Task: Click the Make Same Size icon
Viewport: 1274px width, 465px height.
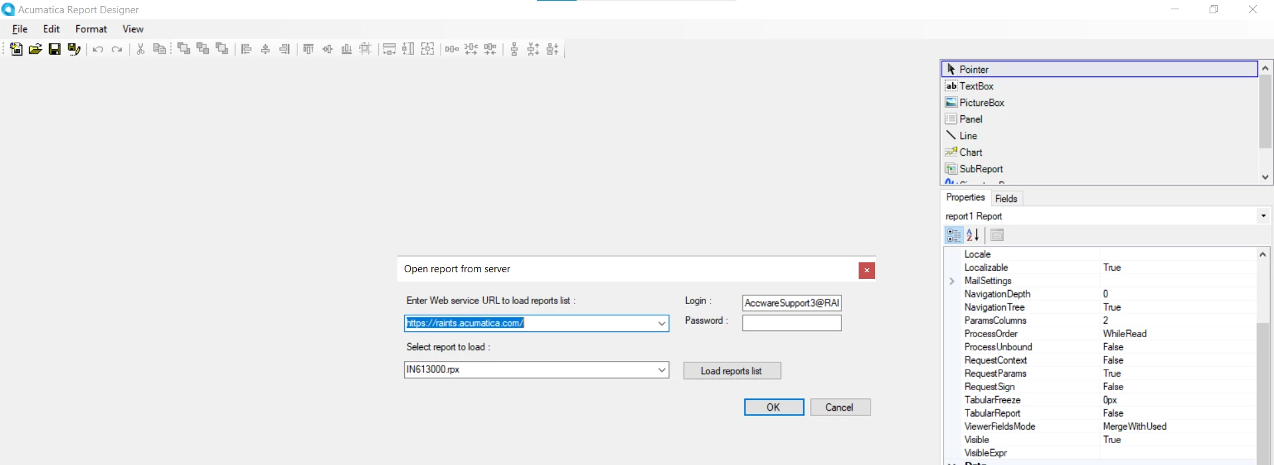Action: [x=428, y=49]
